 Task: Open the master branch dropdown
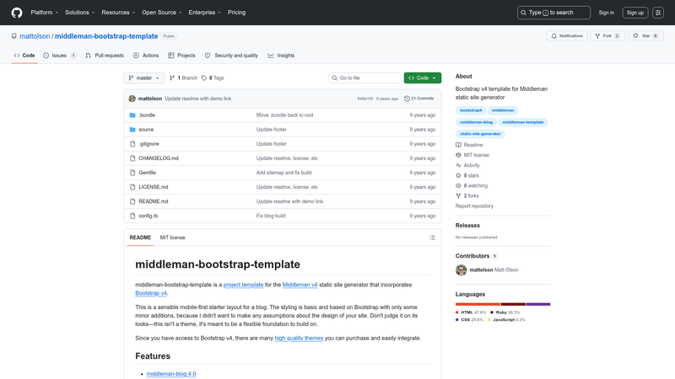[x=144, y=77]
